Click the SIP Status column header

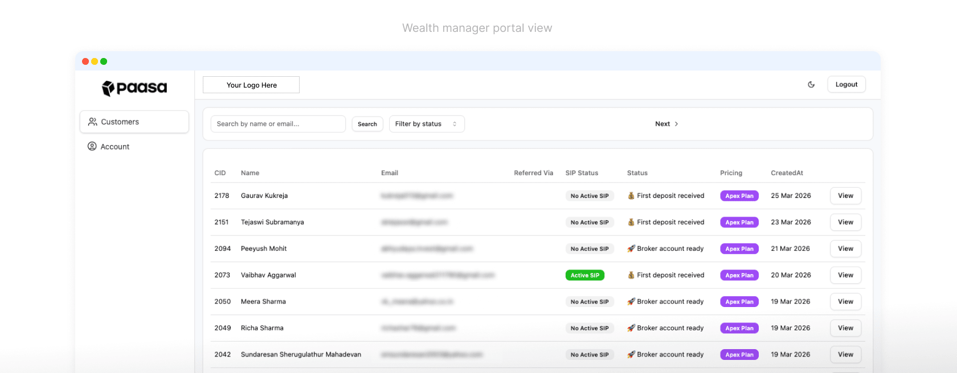click(582, 173)
